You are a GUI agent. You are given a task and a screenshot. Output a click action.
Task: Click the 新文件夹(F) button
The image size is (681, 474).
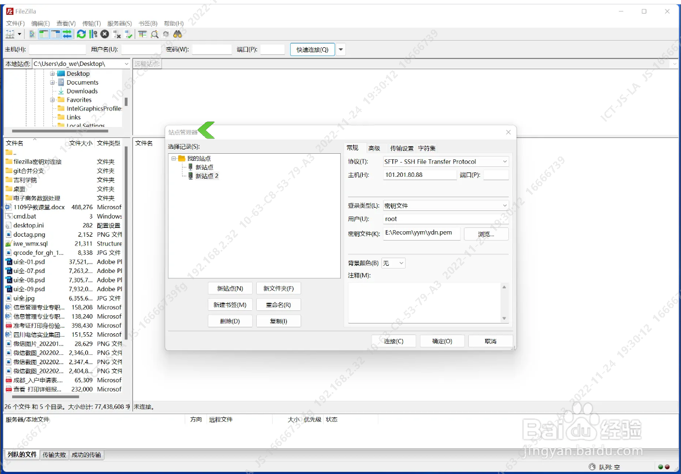[279, 288]
